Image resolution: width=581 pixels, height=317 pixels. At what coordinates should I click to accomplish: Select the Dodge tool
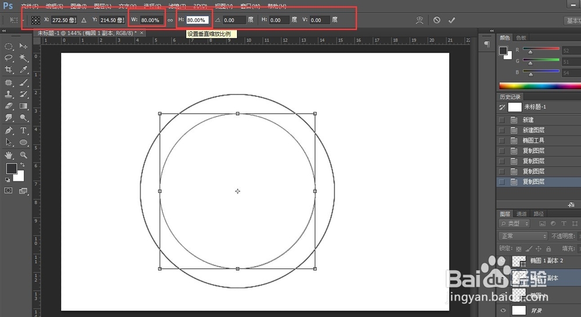(x=23, y=118)
